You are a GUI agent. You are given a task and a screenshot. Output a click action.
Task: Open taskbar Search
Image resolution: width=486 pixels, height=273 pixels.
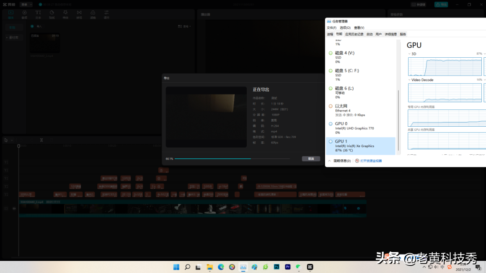click(x=188, y=267)
